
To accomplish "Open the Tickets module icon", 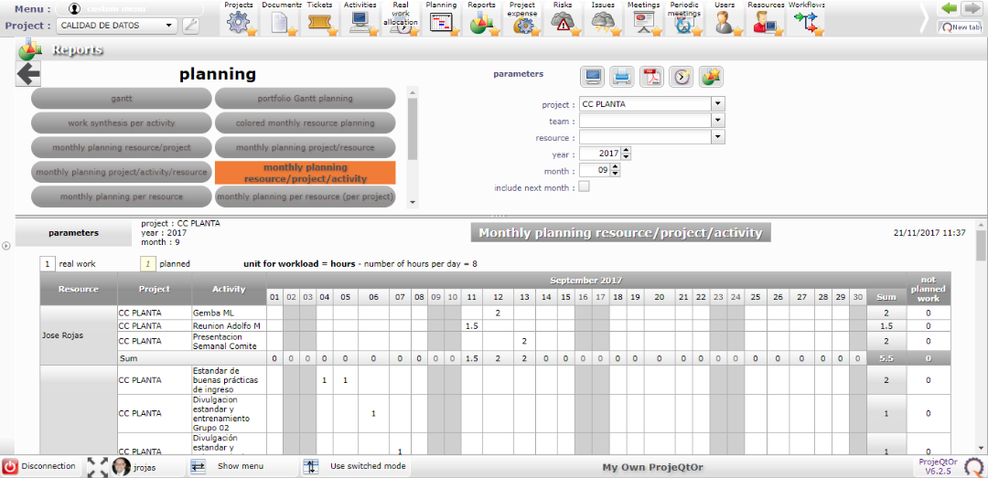I will pos(318,23).
